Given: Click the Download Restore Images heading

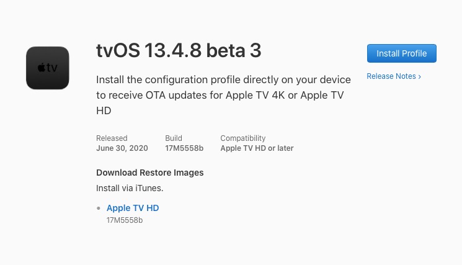Looking at the screenshot, I should pyautogui.click(x=149, y=173).
